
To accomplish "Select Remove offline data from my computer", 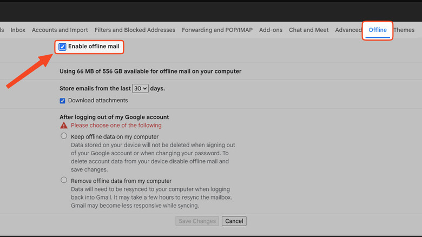I will pyautogui.click(x=64, y=180).
